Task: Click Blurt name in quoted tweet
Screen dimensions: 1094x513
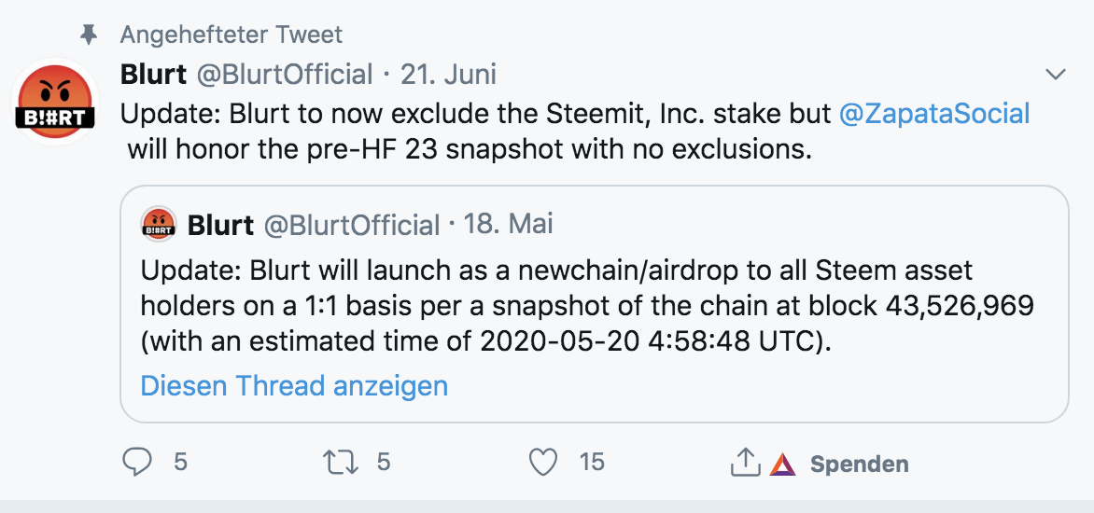Action: click(x=220, y=225)
